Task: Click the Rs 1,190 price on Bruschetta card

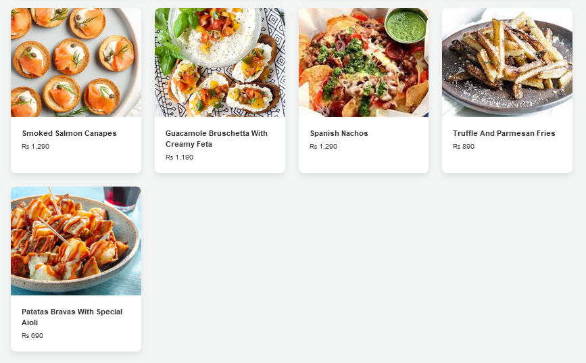Action: click(x=179, y=158)
